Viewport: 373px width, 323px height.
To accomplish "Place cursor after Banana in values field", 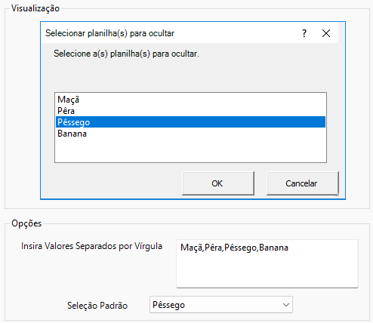I will (289, 248).
